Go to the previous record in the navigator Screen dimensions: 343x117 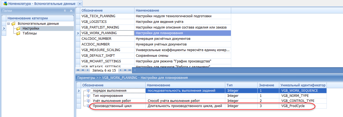[88, 70]
